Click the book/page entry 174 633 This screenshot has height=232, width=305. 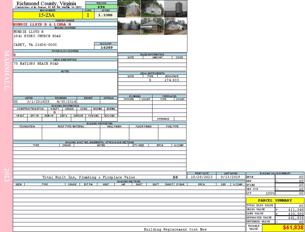point(172,80)
